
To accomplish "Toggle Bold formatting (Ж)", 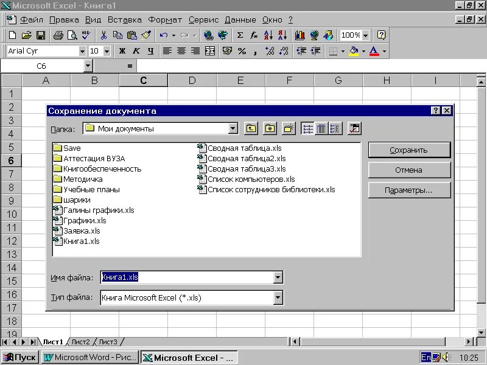I will tap(122, 51).
